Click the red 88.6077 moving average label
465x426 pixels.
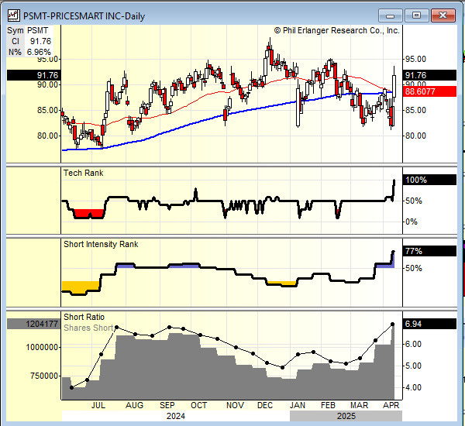429,91
